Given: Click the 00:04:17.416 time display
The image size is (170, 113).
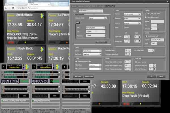Looking at the screenshot, I should click(x=10, y=81).
